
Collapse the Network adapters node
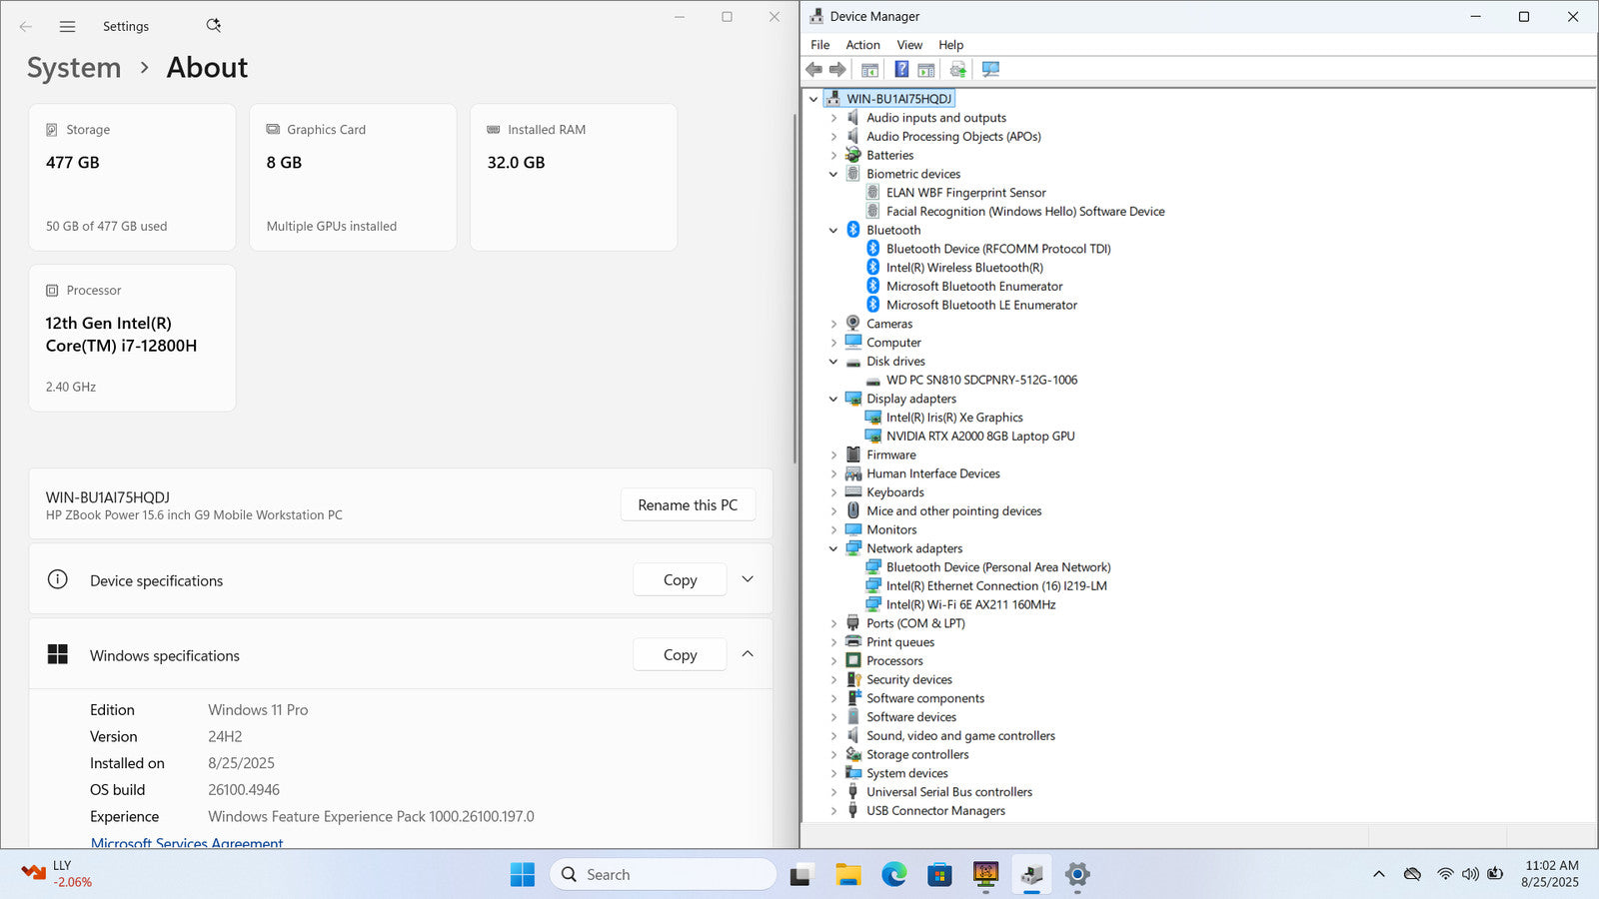tap(833, 548)
